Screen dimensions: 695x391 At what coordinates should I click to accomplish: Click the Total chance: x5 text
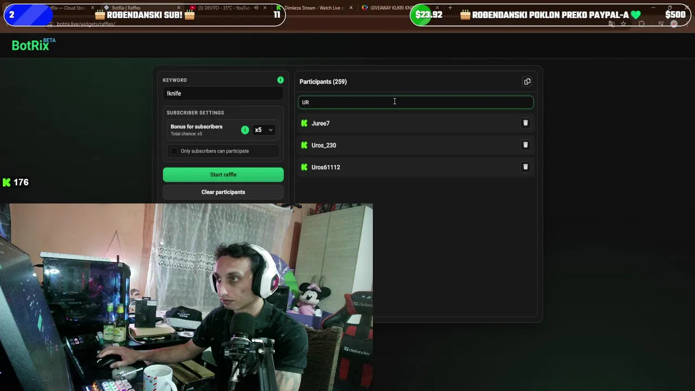coord(186,134)
